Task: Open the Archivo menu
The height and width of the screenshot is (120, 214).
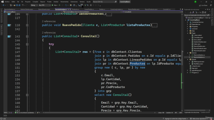Action: point(7,2)
